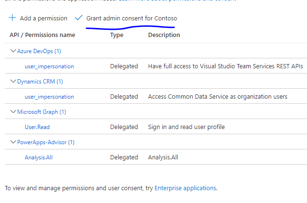Image resolution: width=307 pixels, height=203 pixels.
Task: Click the Description column header
Action: (164, 35)
